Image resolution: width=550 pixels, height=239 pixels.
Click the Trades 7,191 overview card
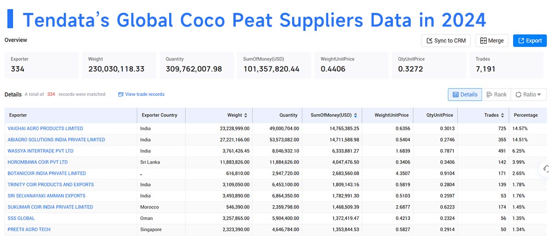pyautogui.click(x=507, y=65)
